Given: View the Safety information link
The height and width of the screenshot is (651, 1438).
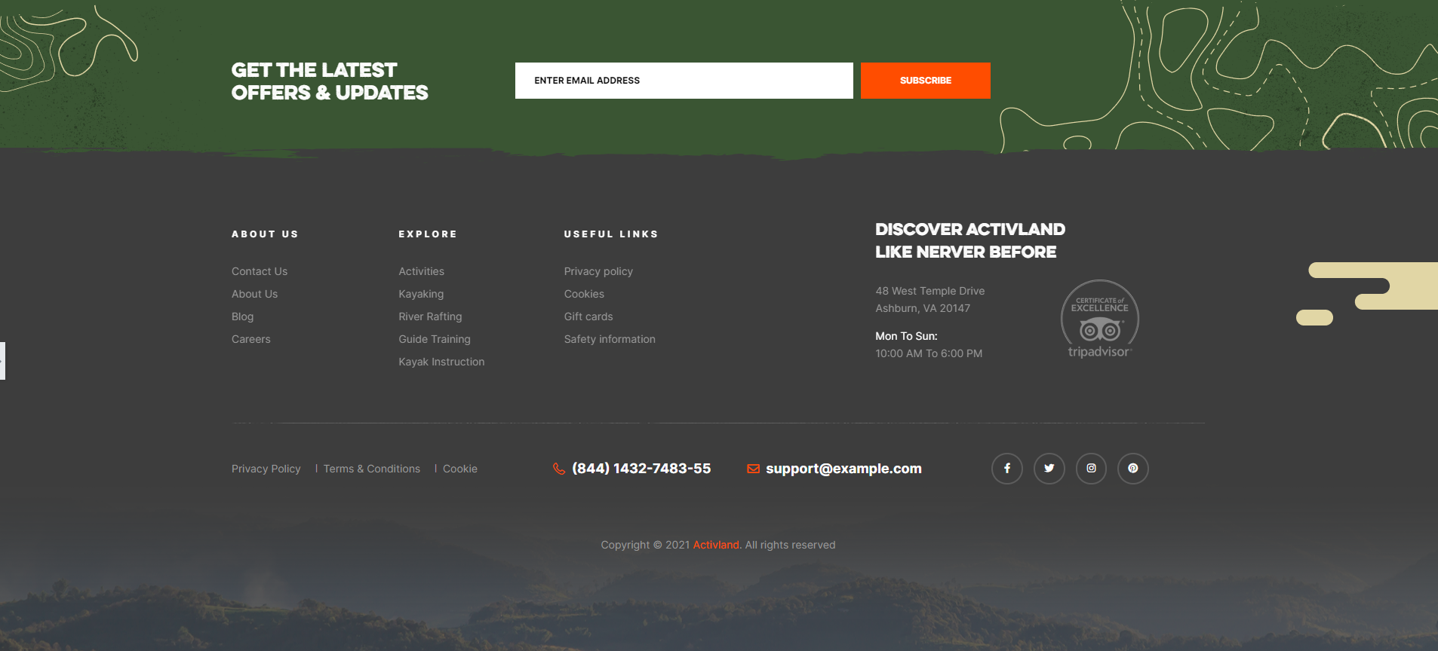Looking at the screenshot, I should click(610, 339).
